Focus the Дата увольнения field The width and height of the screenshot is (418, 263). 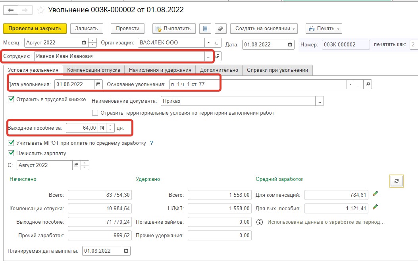click(x=74, y=84)
